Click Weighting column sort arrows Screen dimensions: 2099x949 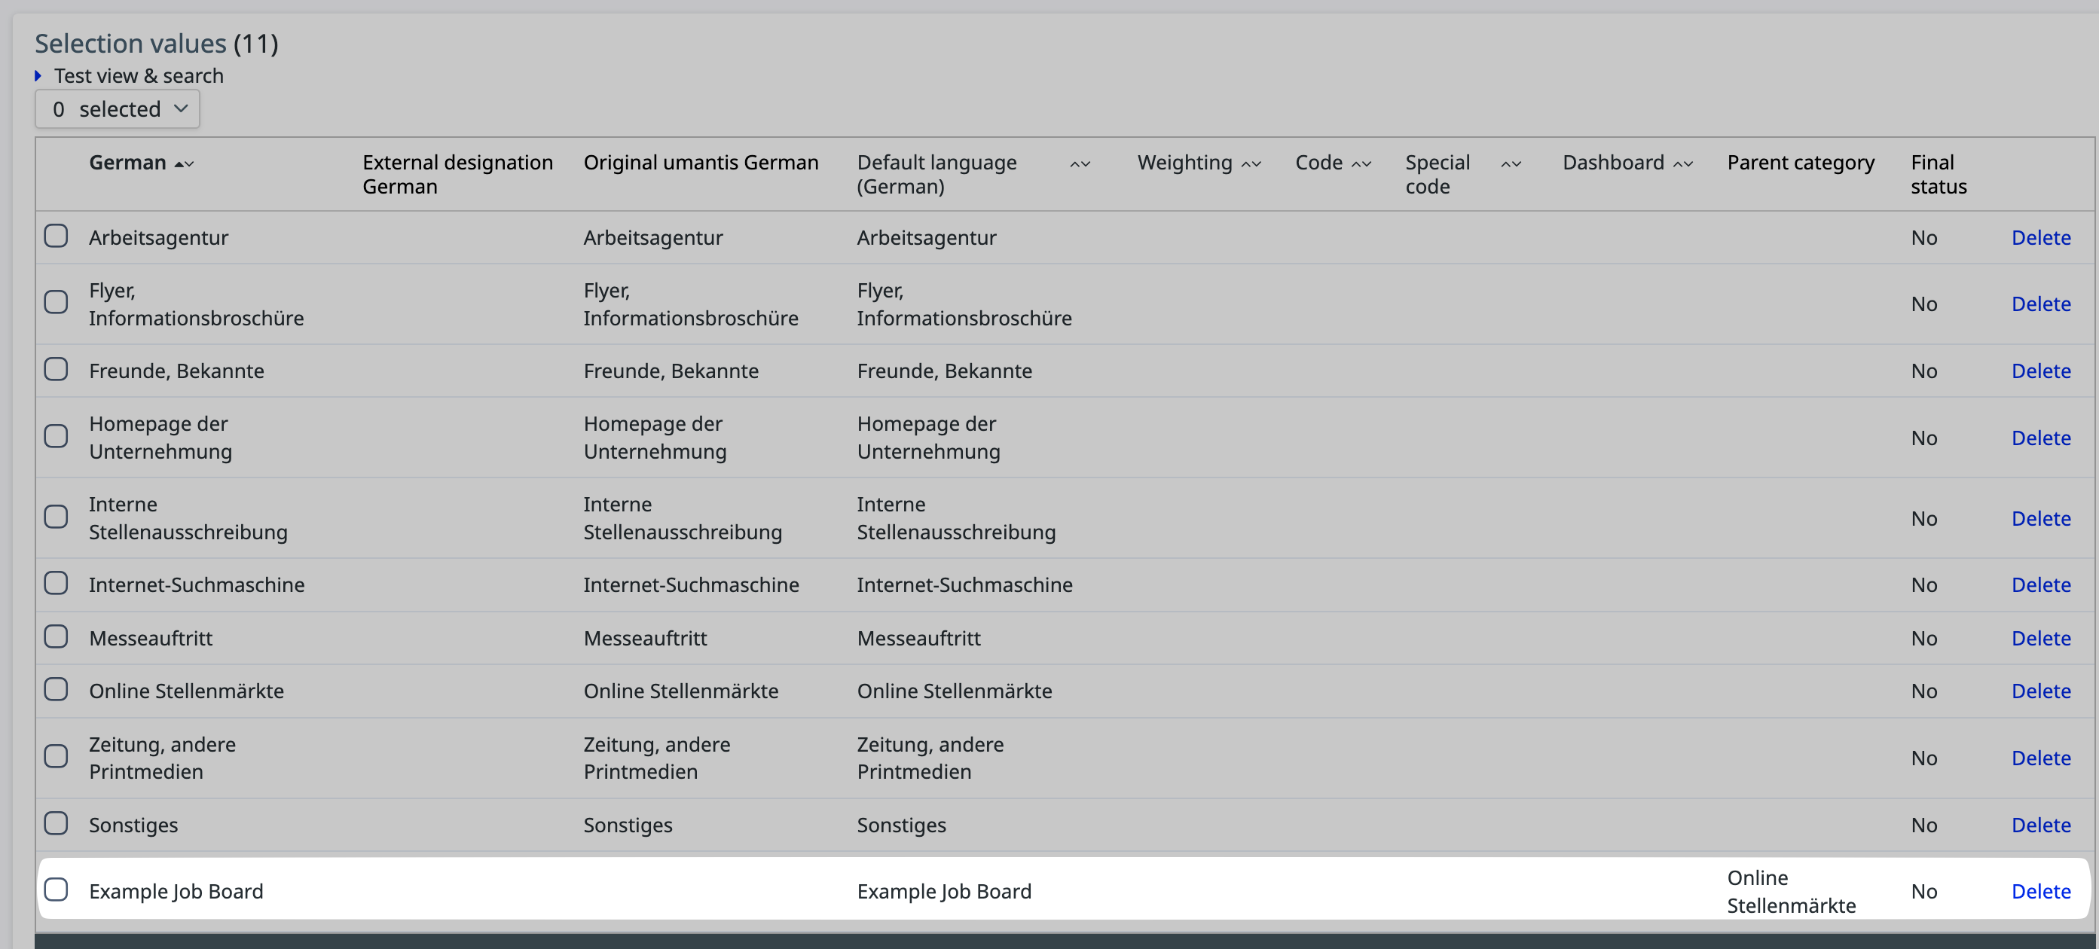tap(1251, 163)
